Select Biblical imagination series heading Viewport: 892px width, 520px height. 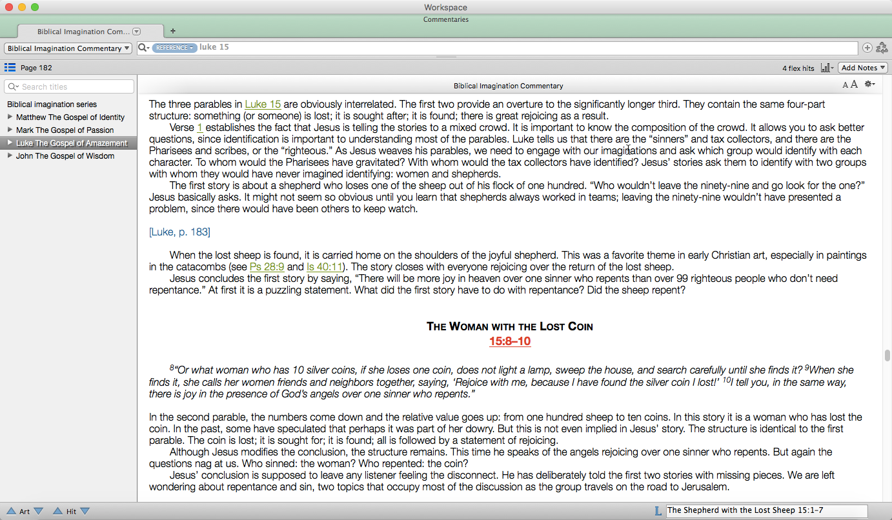click(x=52, y=105)
